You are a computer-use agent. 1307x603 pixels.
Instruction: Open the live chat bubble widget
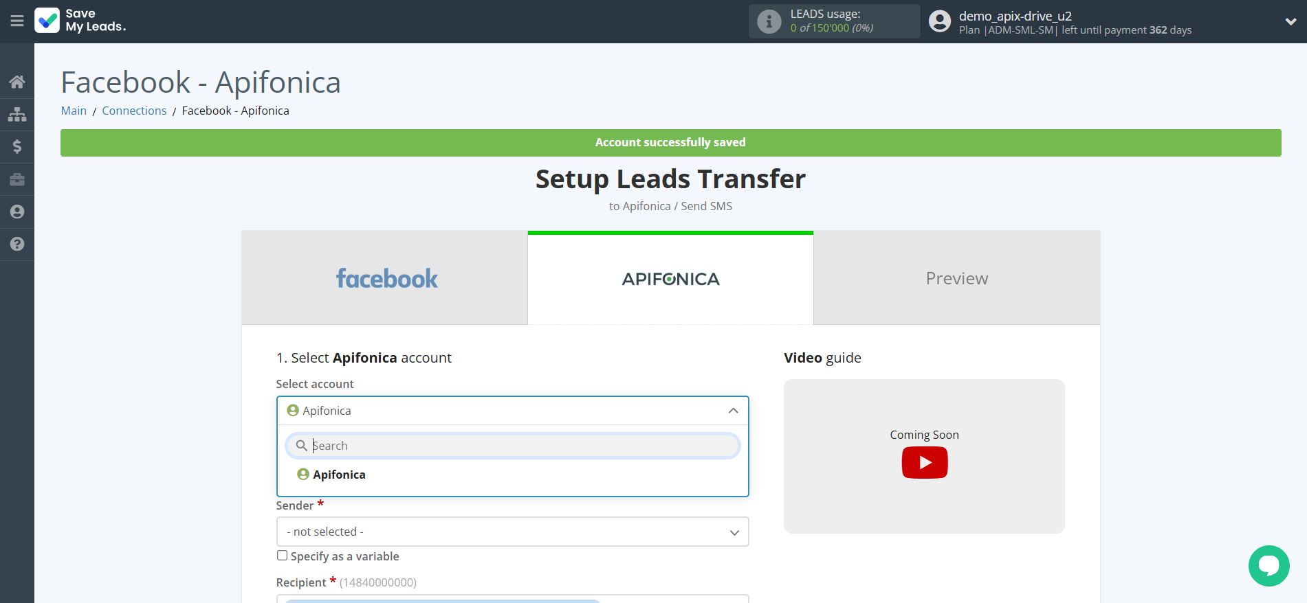(1268, 566)
